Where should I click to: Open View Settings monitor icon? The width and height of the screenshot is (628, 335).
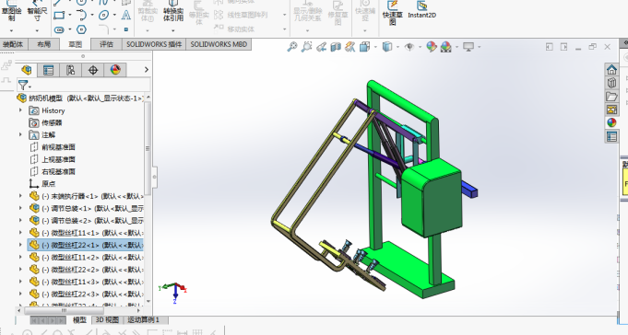pyautogui.click(x=468, y=47)
